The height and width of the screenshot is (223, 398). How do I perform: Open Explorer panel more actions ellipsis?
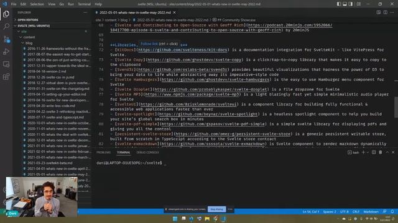click(x=85, y=12)
